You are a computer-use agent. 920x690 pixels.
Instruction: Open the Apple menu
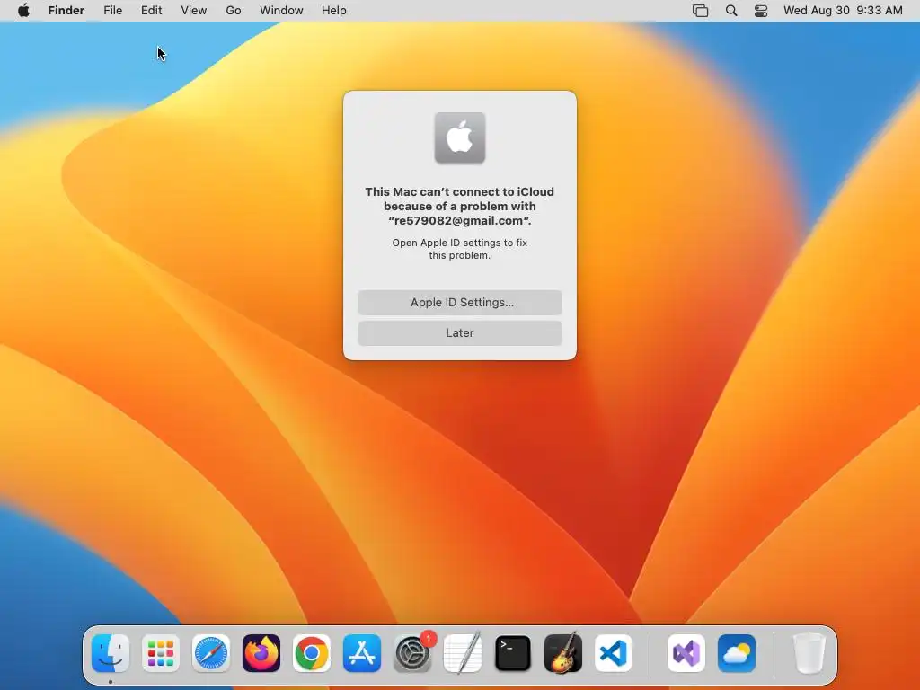(x=23, y=11)
